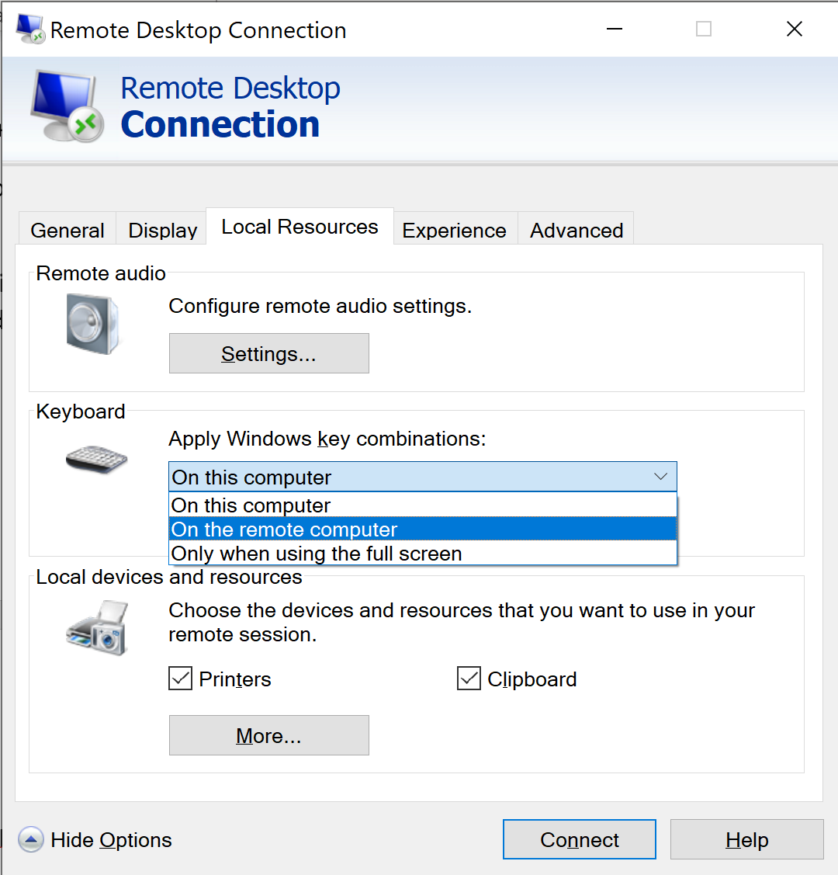Open the Display tab
Screen dimensions: 838x875
[162, 230]
